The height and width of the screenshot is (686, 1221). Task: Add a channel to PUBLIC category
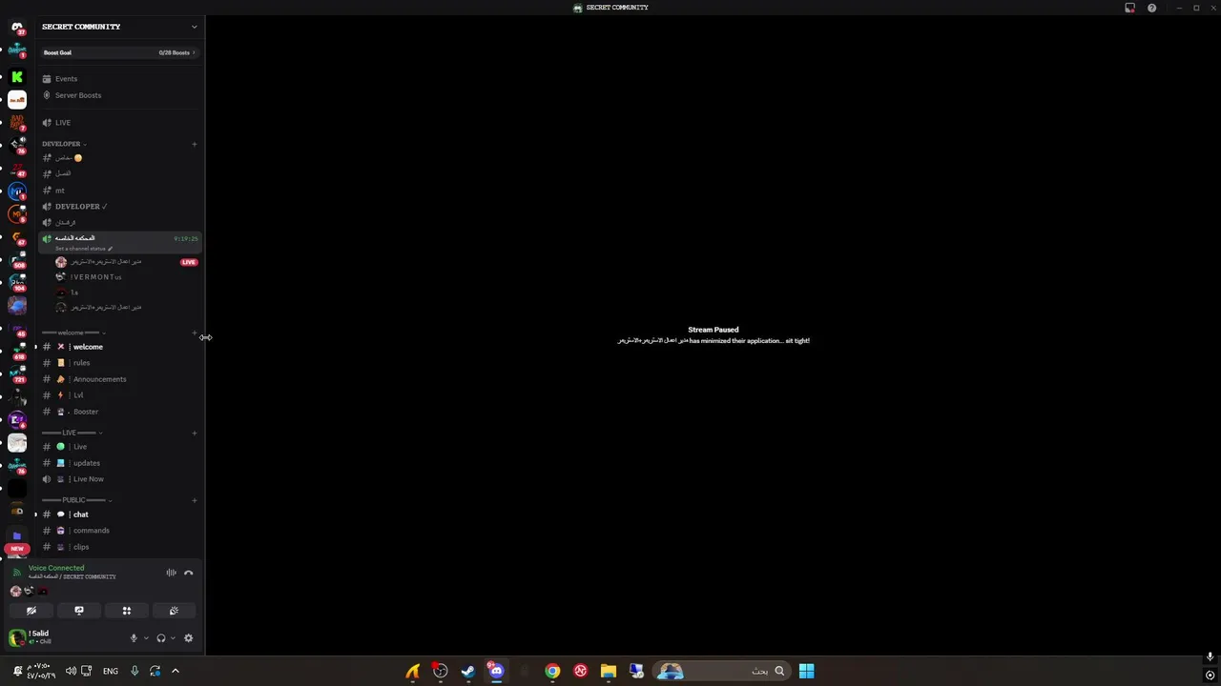(194, 500)
